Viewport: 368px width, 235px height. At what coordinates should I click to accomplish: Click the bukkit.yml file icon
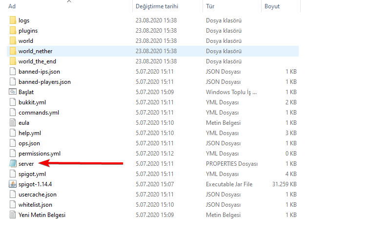[x=13, y=102]
